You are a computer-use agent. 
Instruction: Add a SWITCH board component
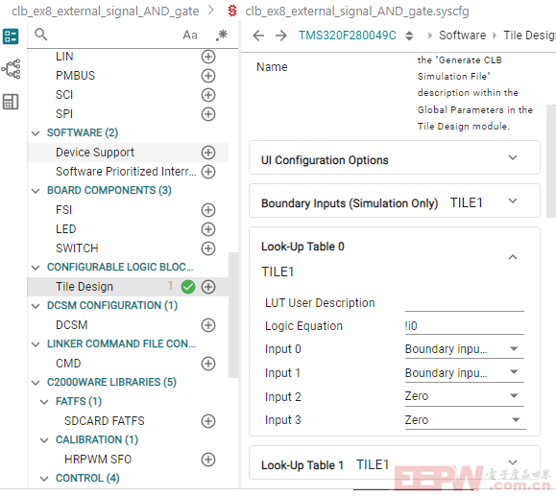coord(208,248)
